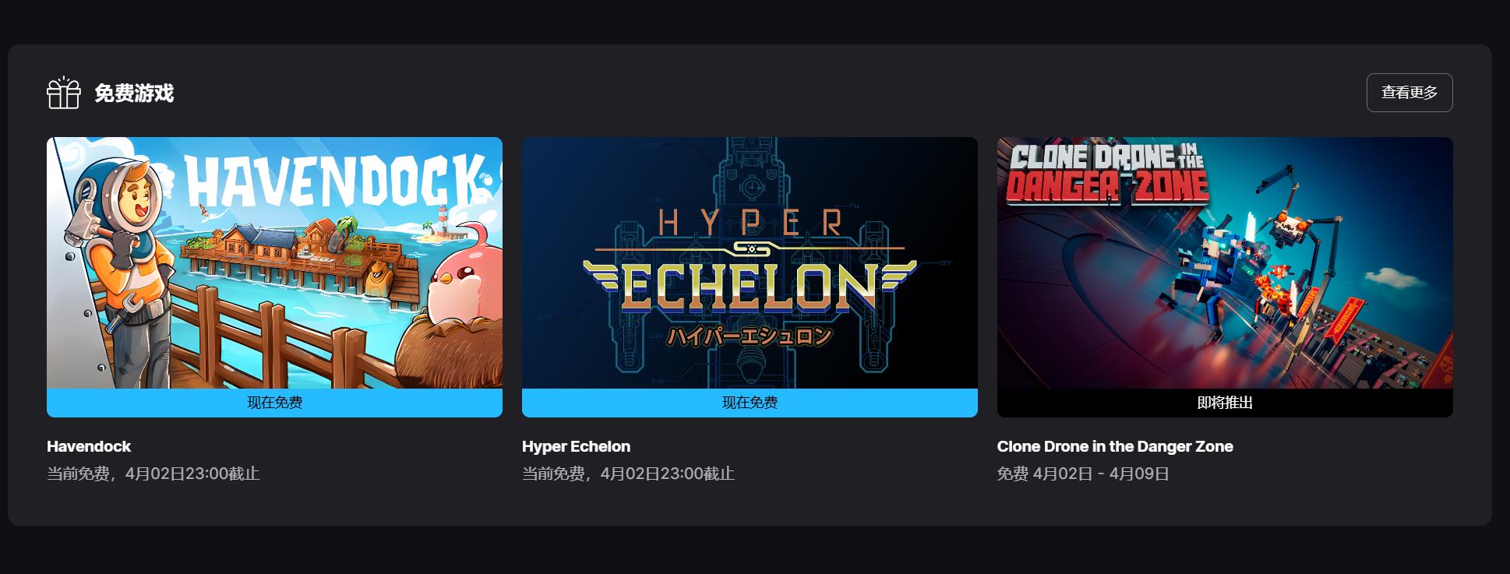Open Clone Drone in the Danger Zone title

pyautogui.click(x=1115, y=446)
